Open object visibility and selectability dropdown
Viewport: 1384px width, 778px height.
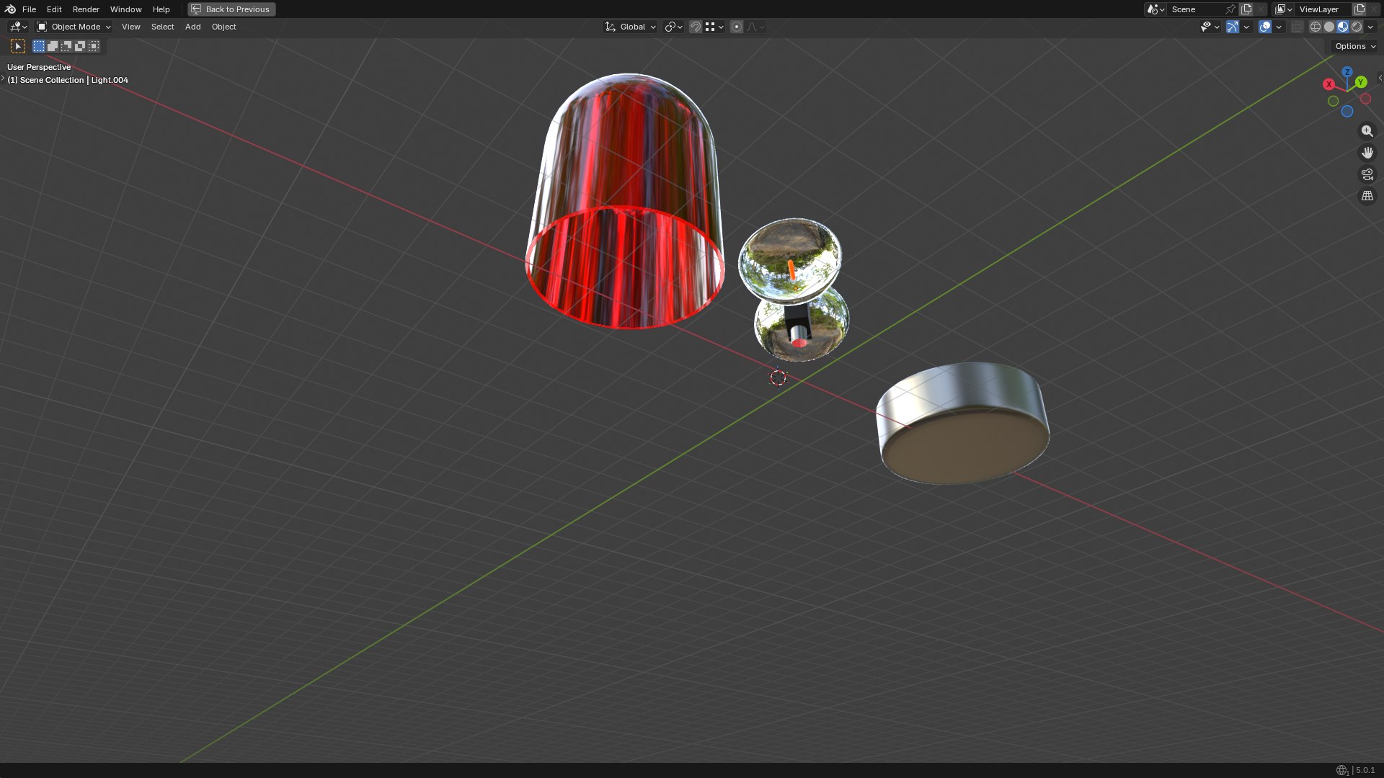point(1210,27)
